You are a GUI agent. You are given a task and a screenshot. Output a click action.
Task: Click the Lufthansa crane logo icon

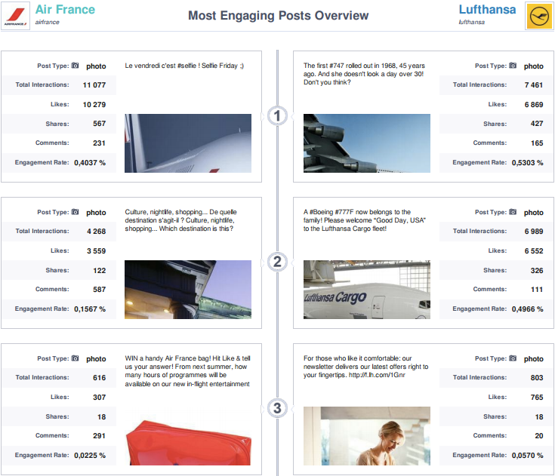(539, 17)
